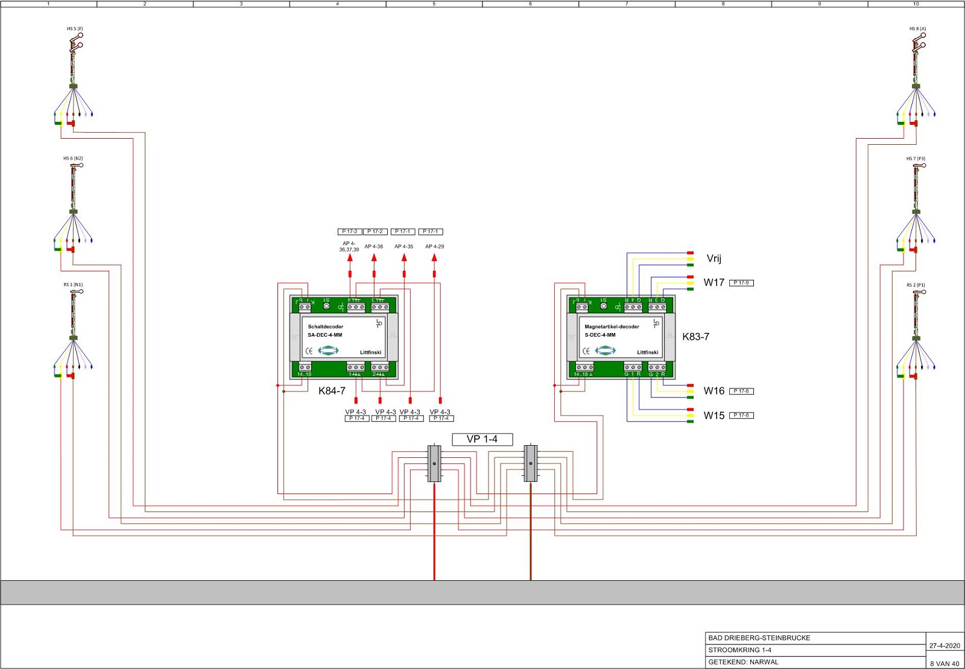Click the Schaltdecoder SA-DEC-4-MM module

click(x=344, y=337)
